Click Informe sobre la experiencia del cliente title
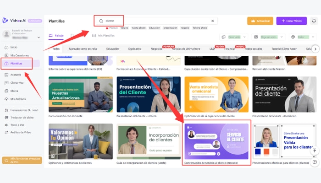 tap(75, 69)
